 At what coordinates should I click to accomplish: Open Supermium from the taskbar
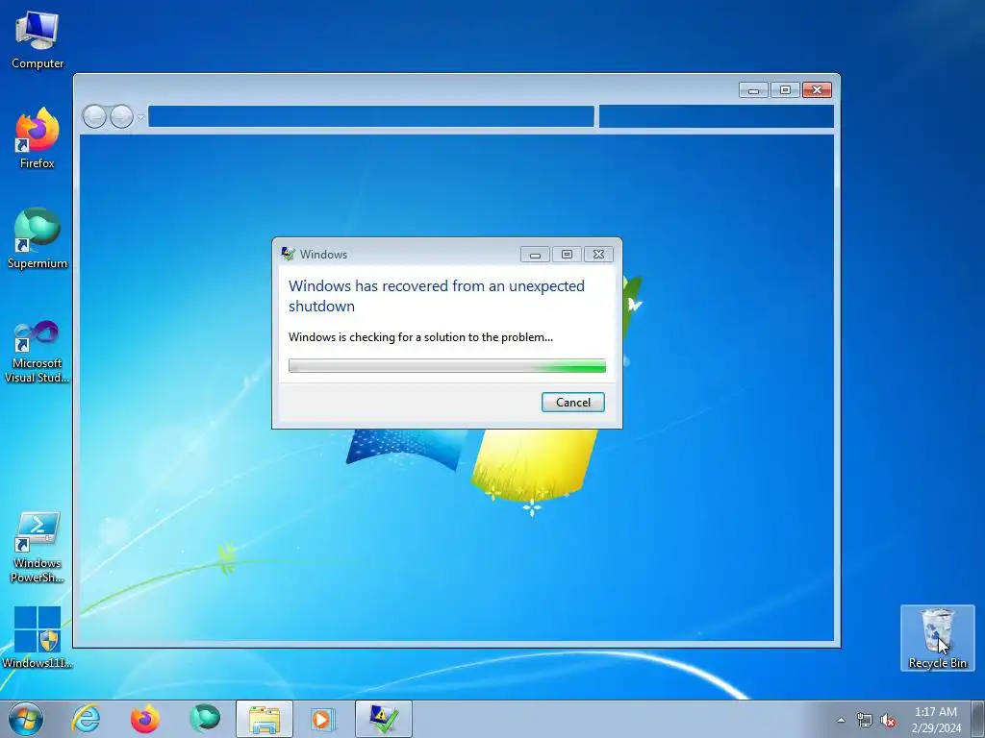pyautogui.click(x=205, y=719)
